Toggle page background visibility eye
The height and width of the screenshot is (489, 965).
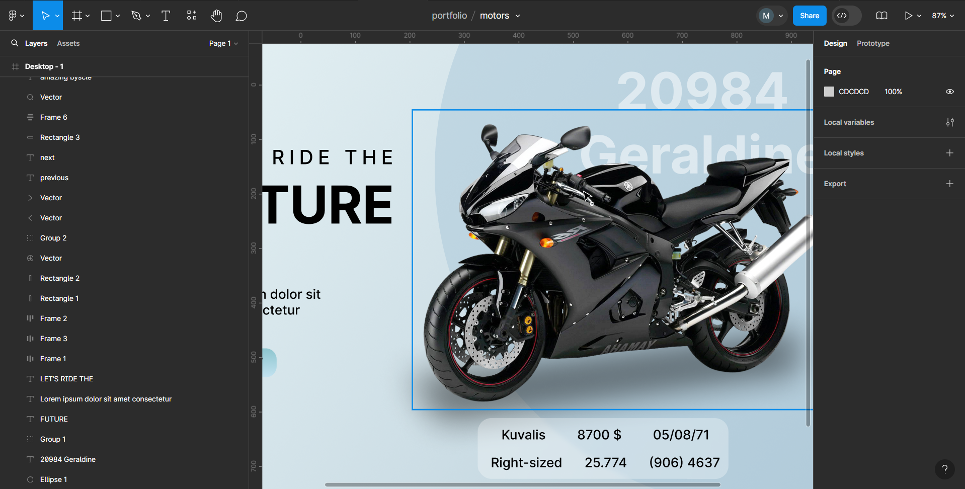(x=949, y=92)
